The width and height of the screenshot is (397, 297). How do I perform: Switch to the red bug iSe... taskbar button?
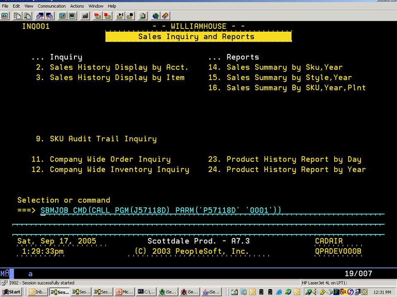[190, 292]
